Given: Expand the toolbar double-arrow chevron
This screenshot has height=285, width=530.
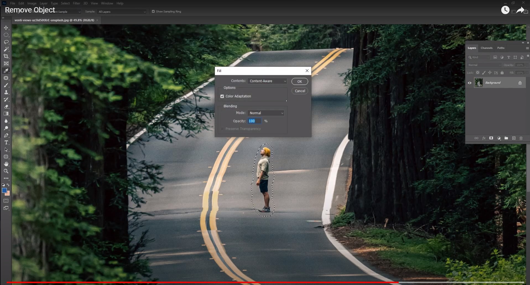Looking at the screenshot, I should [3, 18].
